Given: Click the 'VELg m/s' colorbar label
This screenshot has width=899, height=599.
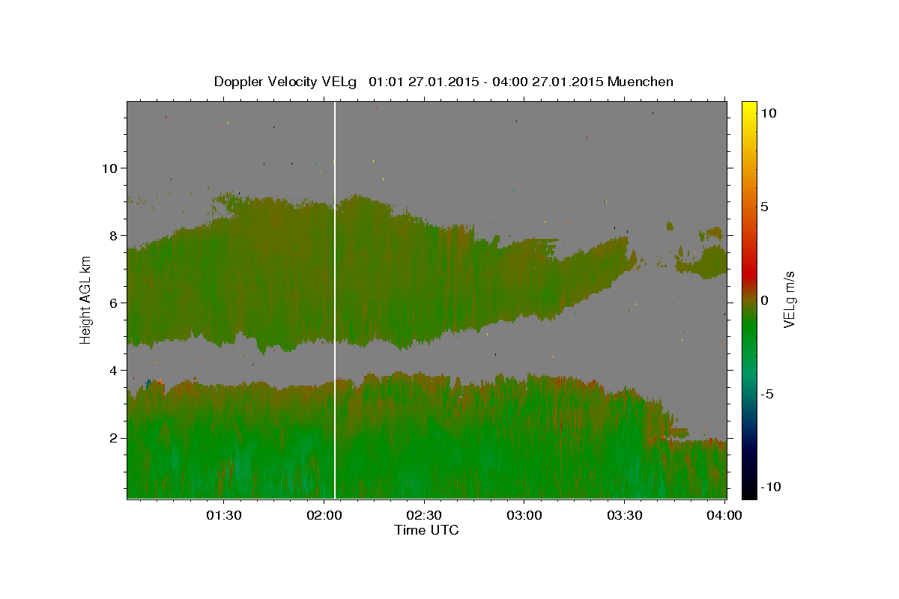Looking at the screenshot, I should click(x=790, y=299).
